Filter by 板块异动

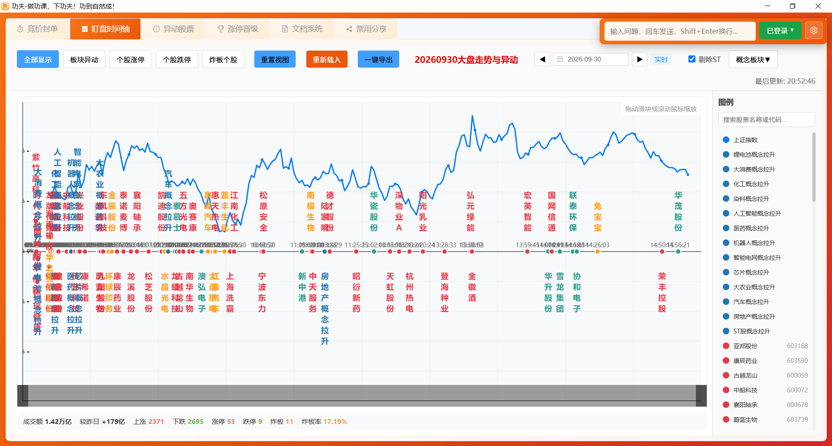click(x=84, y=59)
